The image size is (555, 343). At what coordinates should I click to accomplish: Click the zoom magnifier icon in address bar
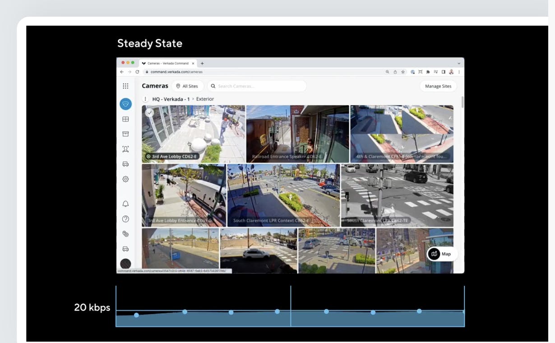(x=388, y=72)
